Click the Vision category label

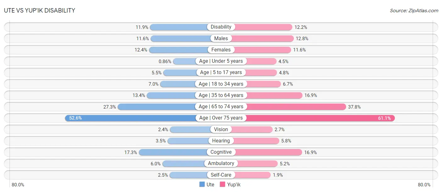click(221, 129)
